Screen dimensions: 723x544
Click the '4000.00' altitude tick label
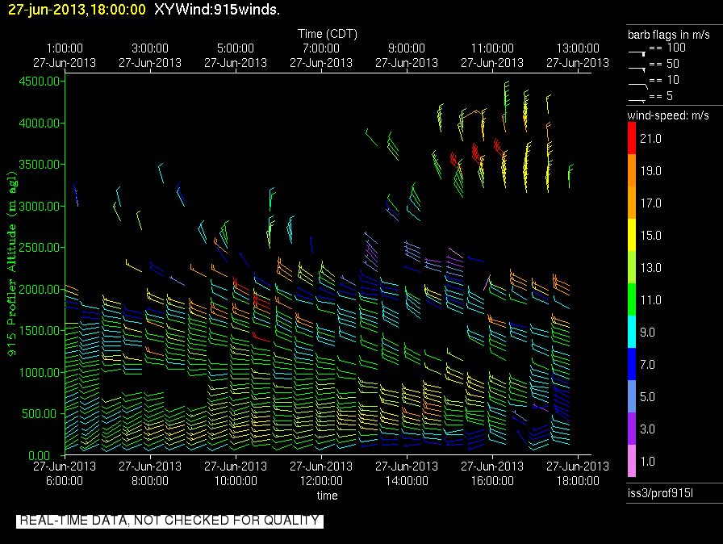[x=40, y=123]
